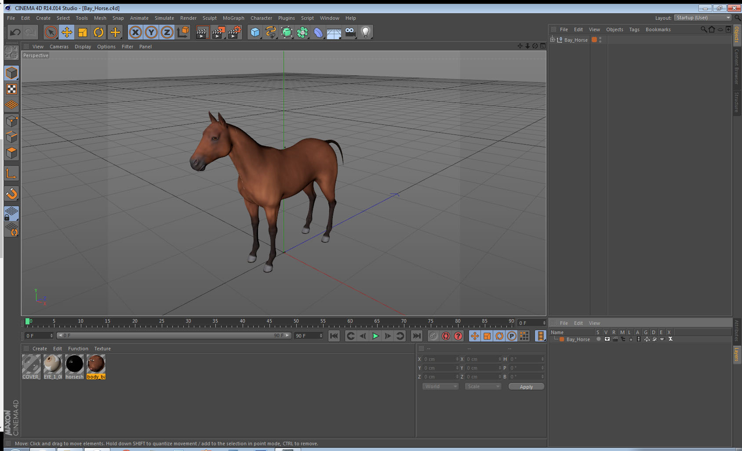Add a light object
Screen dimensions: 742x451
[366, 32]
